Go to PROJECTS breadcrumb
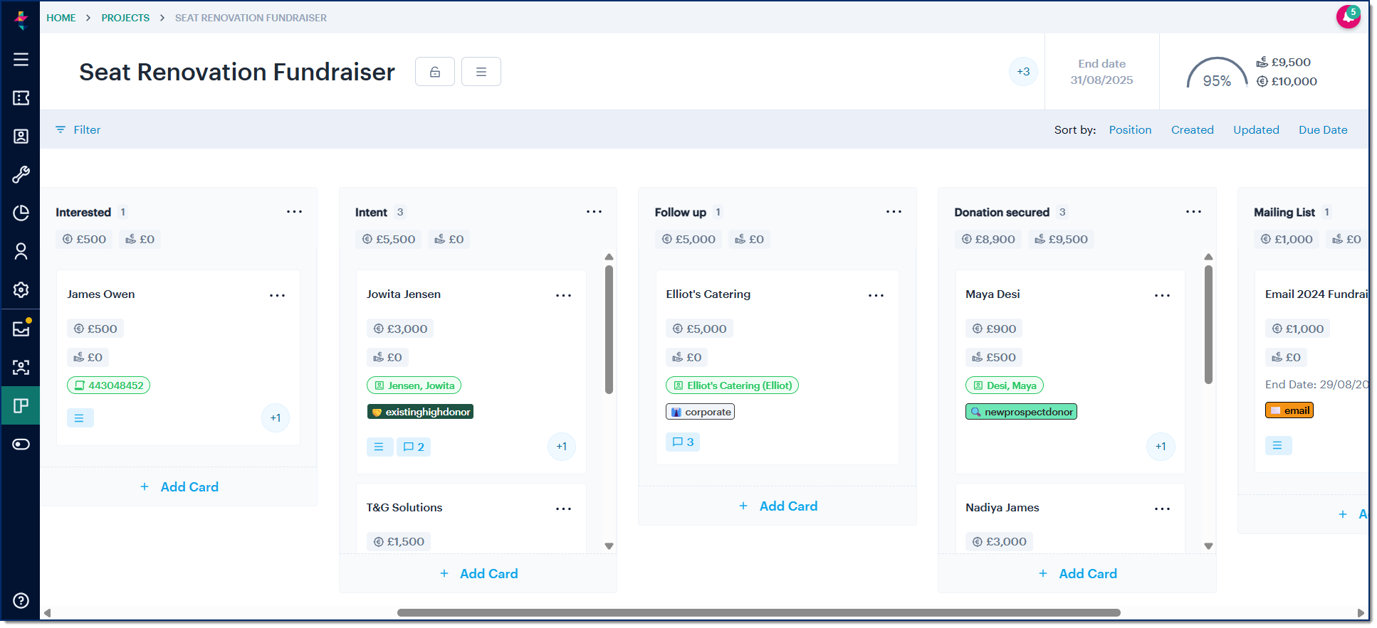 [125, 18]
